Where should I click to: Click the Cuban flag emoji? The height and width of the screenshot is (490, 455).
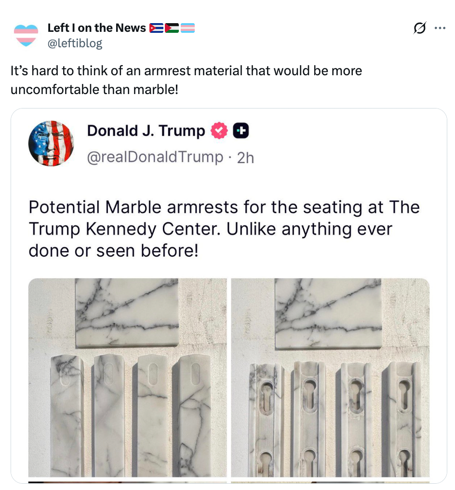click(x=157, y=28)
